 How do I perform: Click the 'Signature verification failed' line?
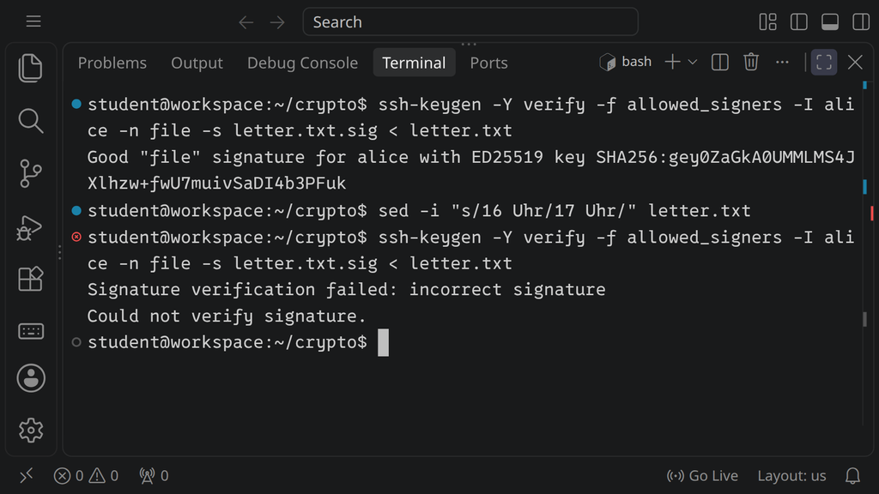tap(346, 290)
